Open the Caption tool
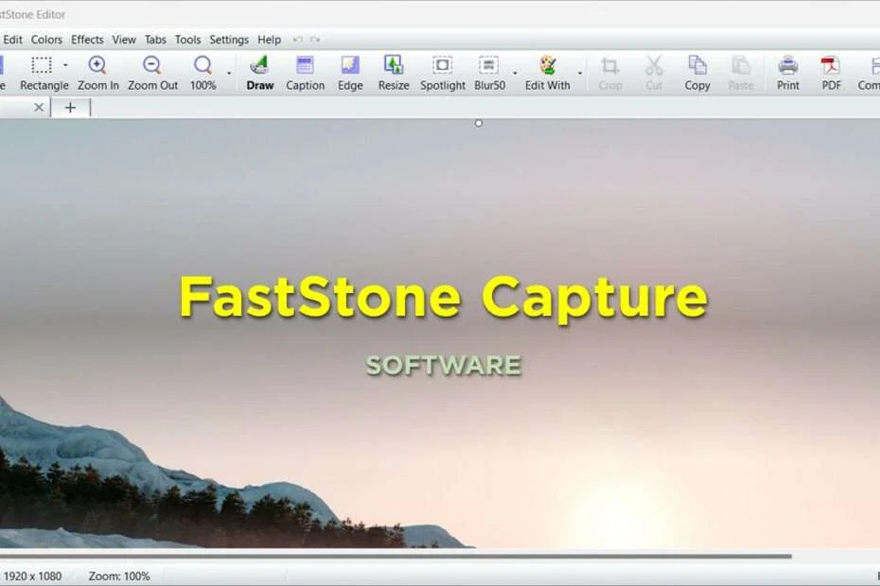The width and height of the screenshot is (880, 586). coord(305,71)
